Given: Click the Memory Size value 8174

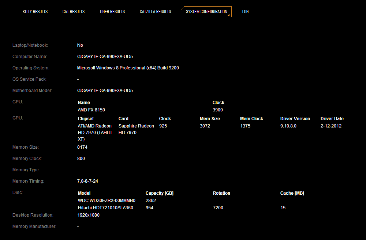Looking at the screenshot, I should tap(82, 147).
